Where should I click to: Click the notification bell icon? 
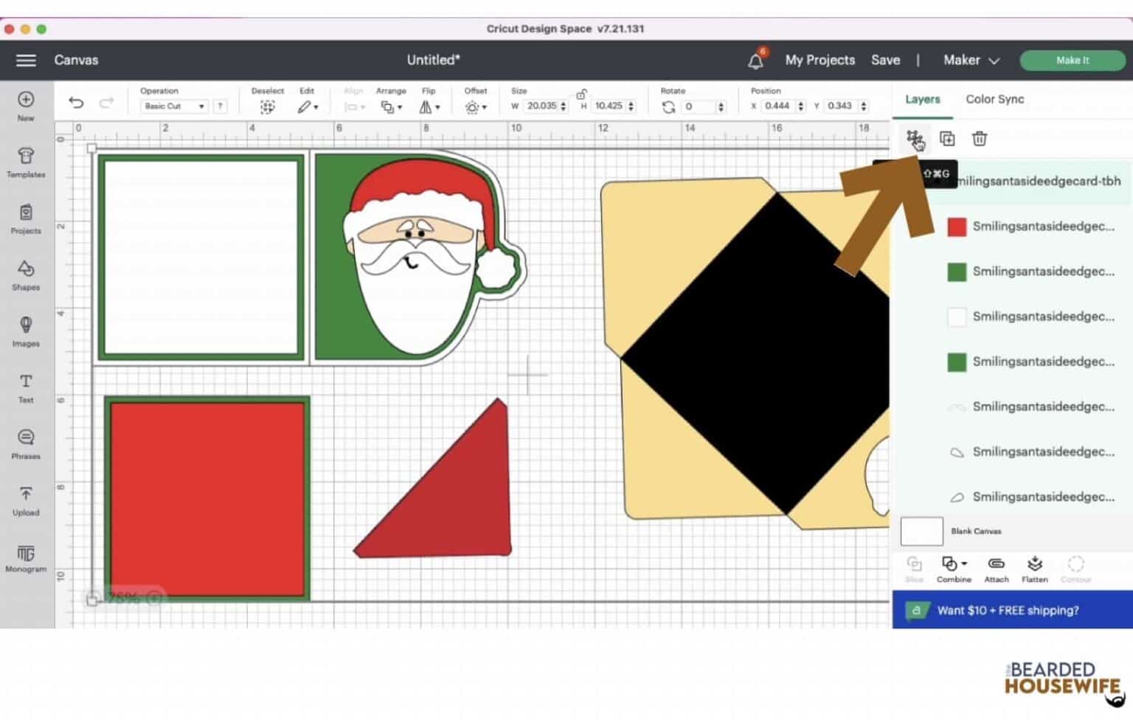(756, 60)
